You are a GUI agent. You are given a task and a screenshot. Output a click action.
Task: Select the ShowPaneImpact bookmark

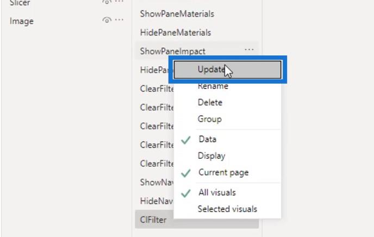click(x=172, y=51)
